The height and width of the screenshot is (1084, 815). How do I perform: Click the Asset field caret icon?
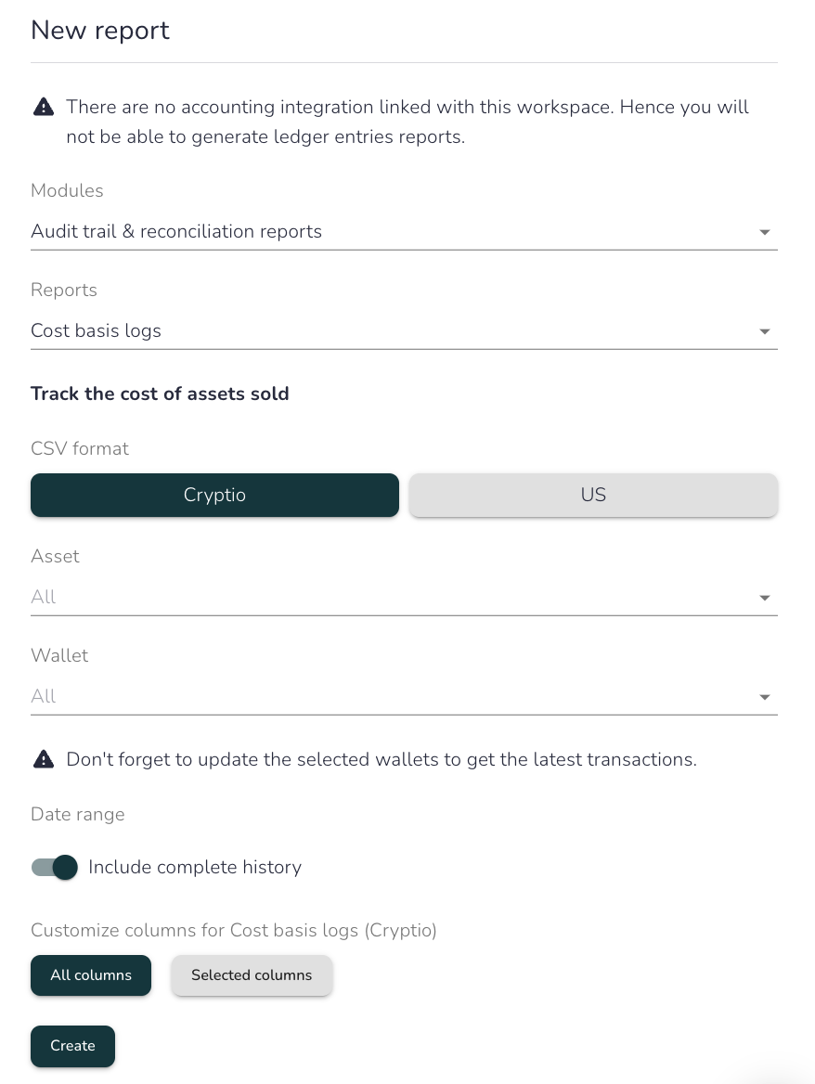[x=765, y=598]
